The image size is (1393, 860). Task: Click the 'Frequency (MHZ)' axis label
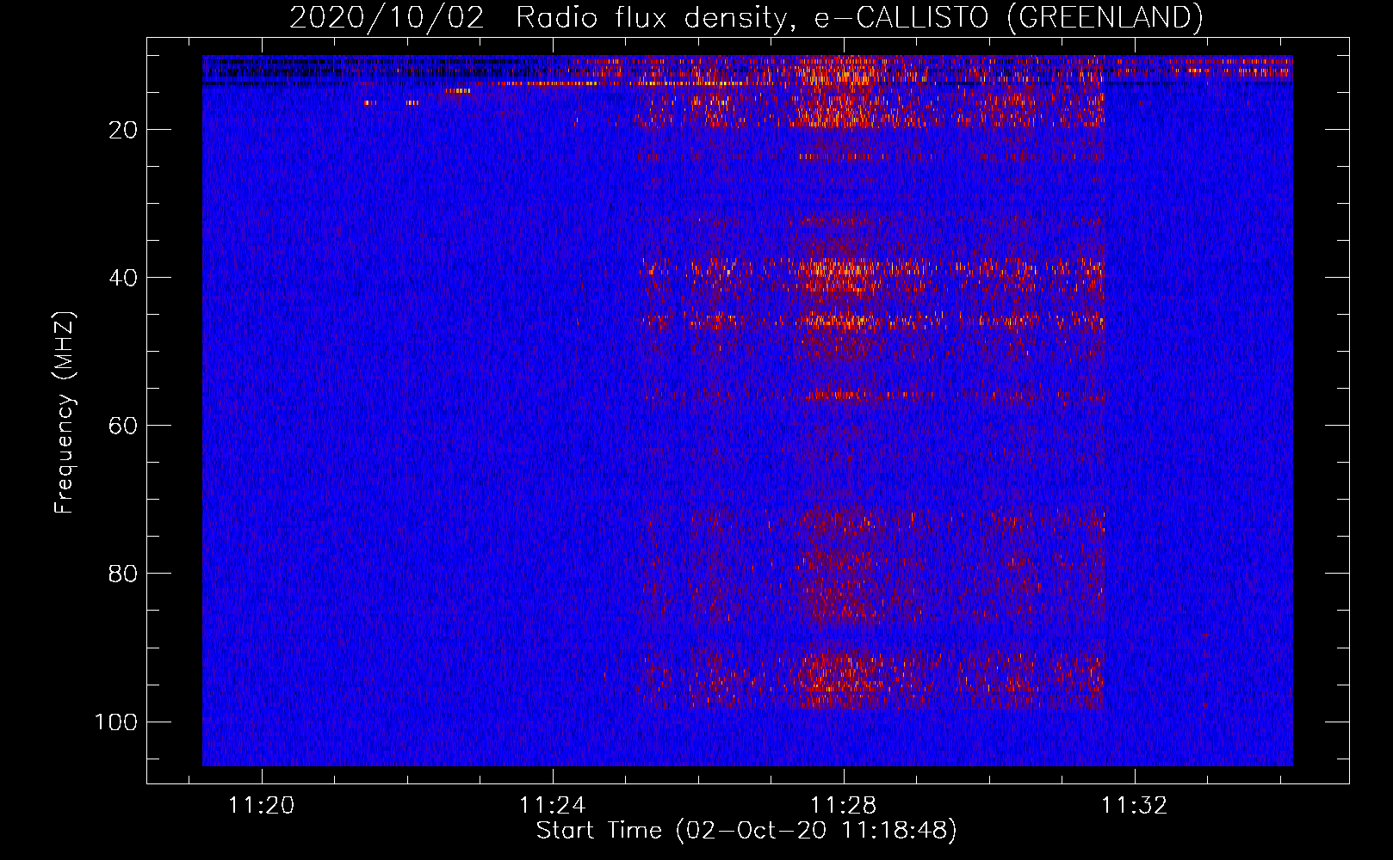[x=65, y=413]
